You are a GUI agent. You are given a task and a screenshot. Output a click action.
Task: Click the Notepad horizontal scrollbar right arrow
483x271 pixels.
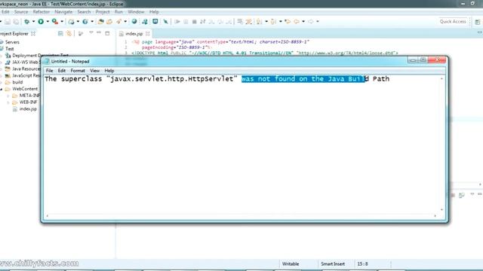point(435,216)
